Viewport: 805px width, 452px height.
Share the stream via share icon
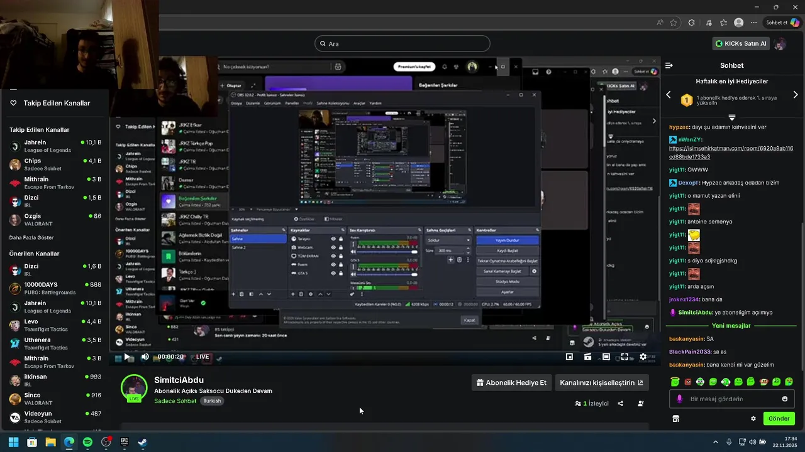(620, 404)
